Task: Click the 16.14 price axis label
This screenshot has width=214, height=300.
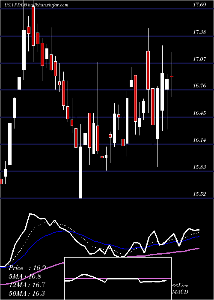Action: [199, 140]
